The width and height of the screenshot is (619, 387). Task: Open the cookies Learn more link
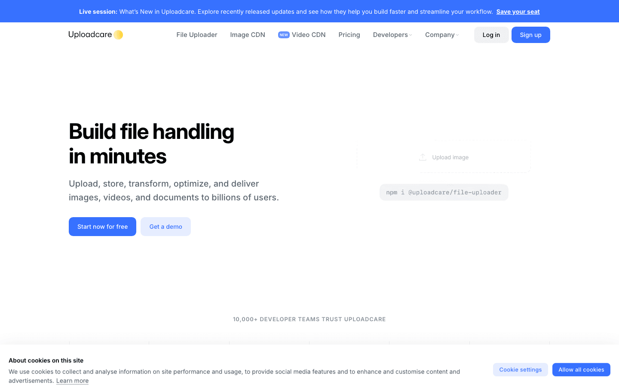72,381
